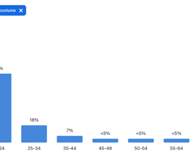
Task: Select the 55-64 age group bar
Action: click(177, 141)
